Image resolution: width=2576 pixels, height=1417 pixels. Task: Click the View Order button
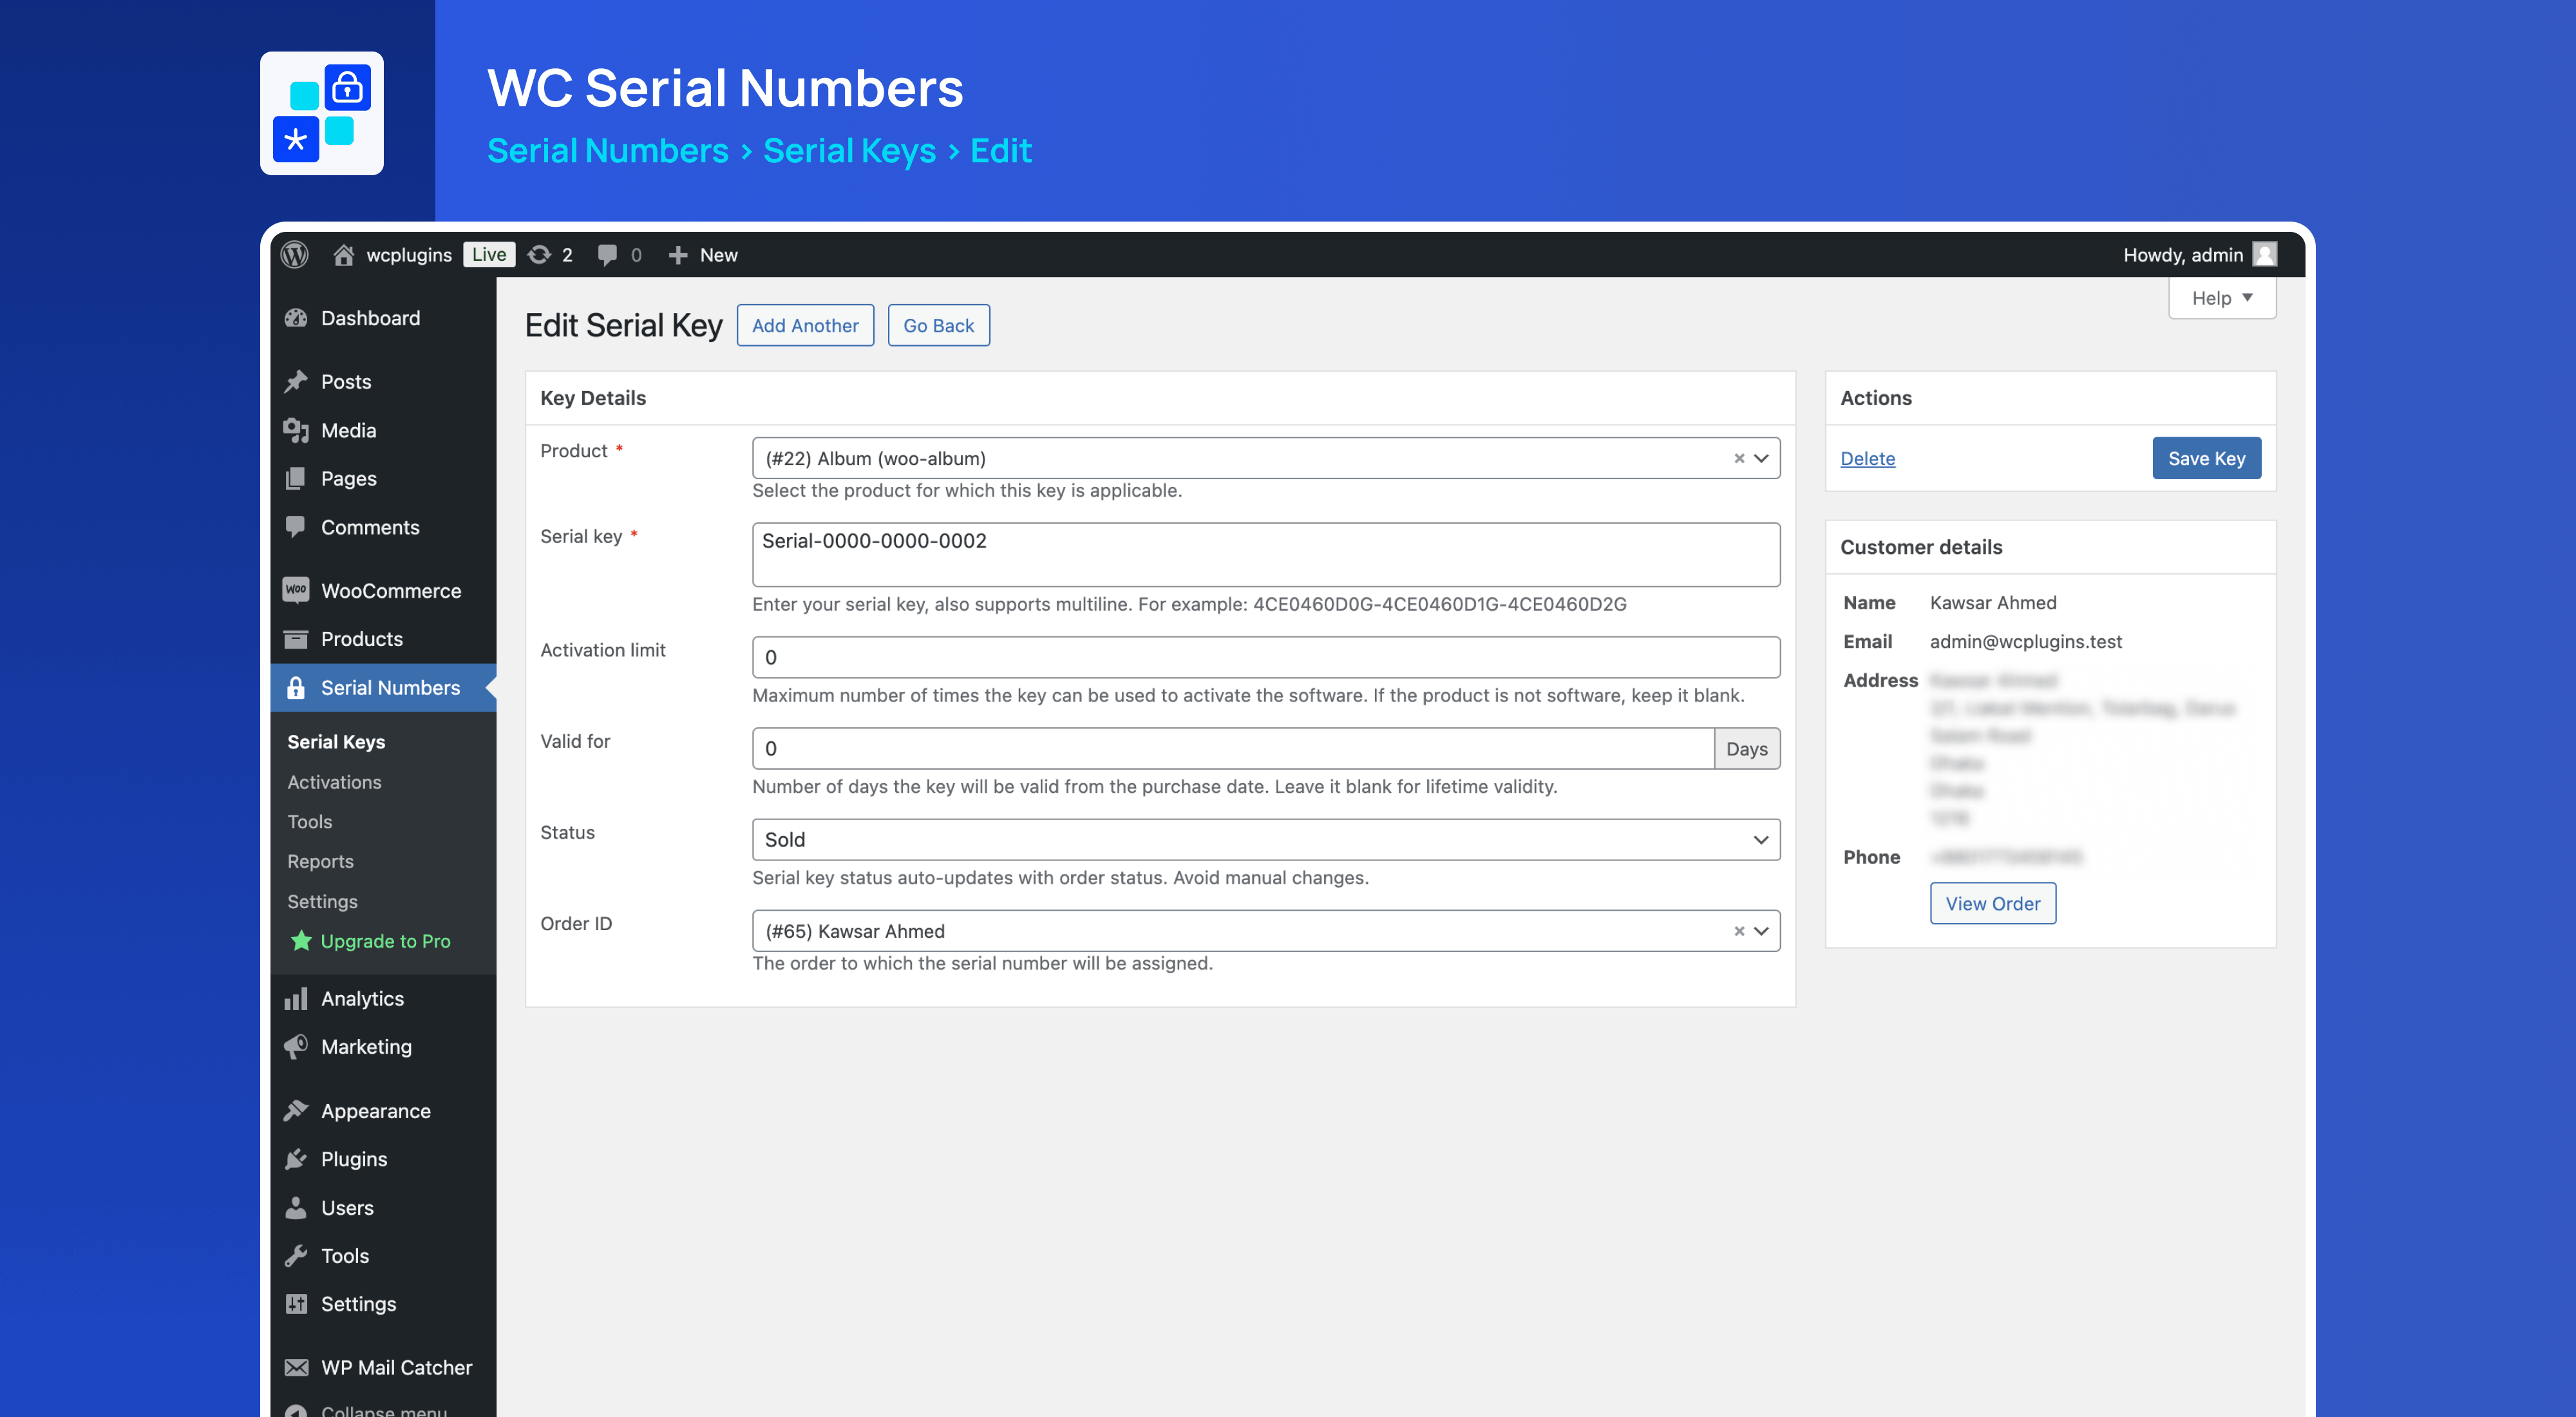pyautogui.click(x=1992, y=903)
